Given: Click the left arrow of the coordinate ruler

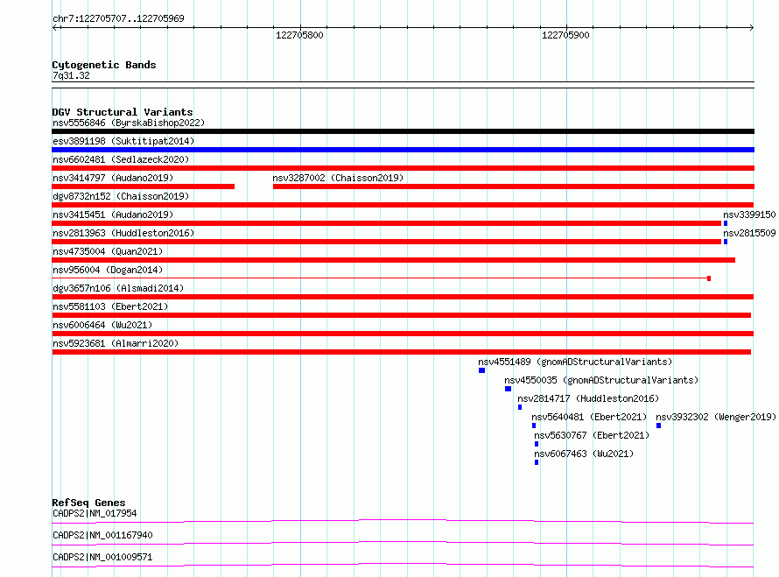Looking at the screenshot, I should (x=54, y=27).
